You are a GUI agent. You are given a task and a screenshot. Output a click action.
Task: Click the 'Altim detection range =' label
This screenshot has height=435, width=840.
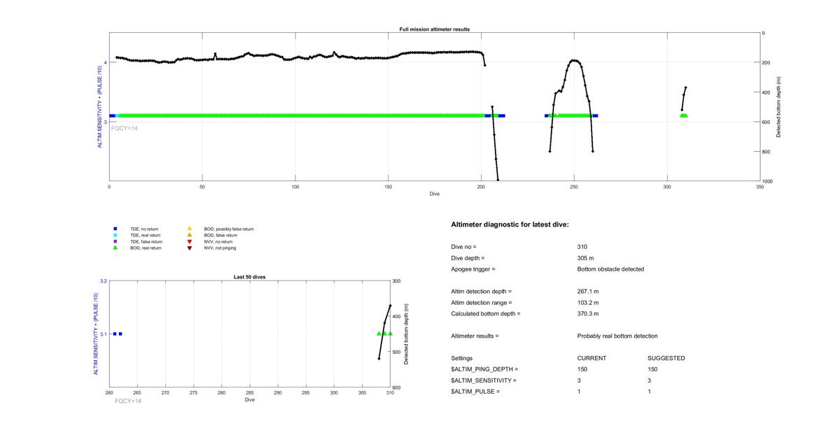pos(482,303)
